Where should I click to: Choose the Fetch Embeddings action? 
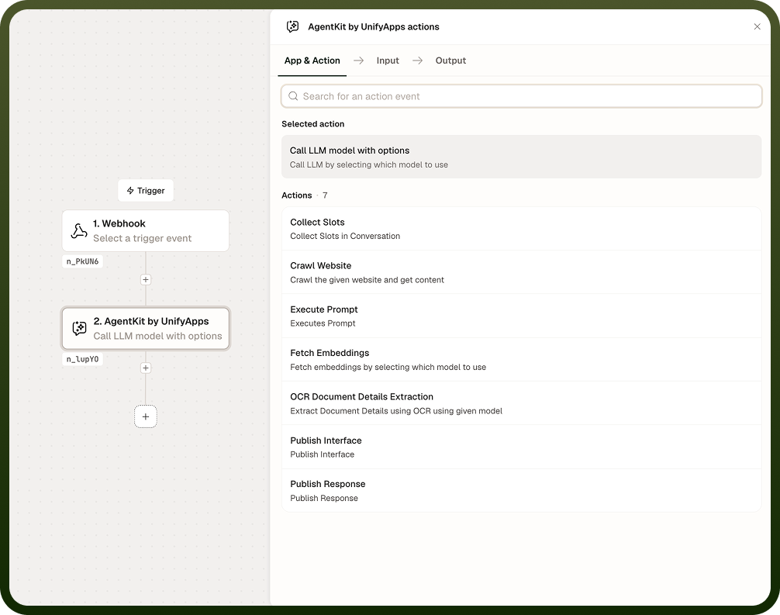521,360
